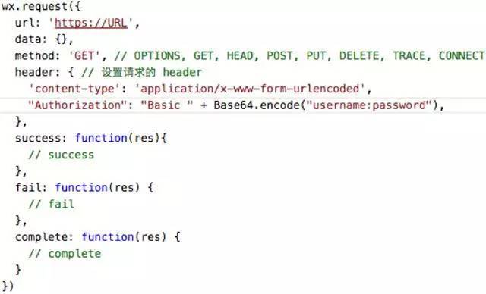The width and height of the screenshot is (486, 294).
Task: Click the DELETE word in method comment
Action: 359,56
